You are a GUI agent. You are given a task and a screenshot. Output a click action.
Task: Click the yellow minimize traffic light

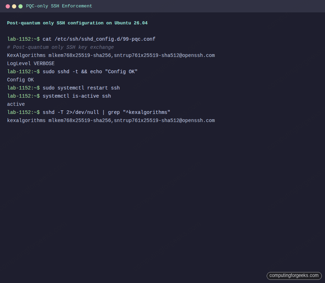14,6
